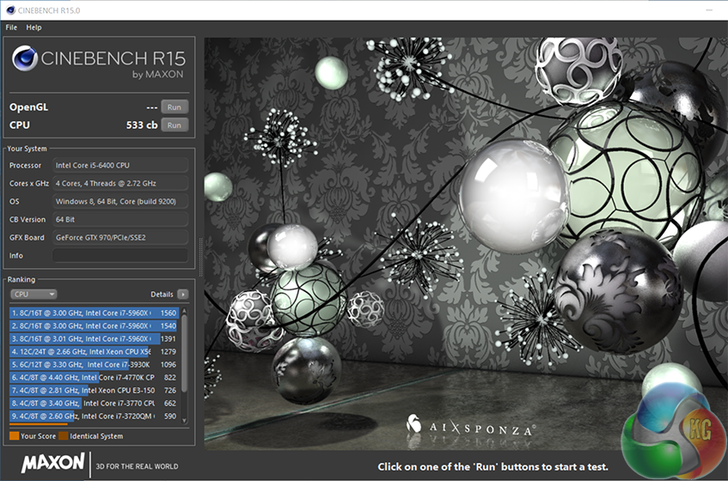Screen dimensions: 728x481
Task: Select the Xeon CPU X5 entry scoring 1279
Action: click(x=95, y=351)
